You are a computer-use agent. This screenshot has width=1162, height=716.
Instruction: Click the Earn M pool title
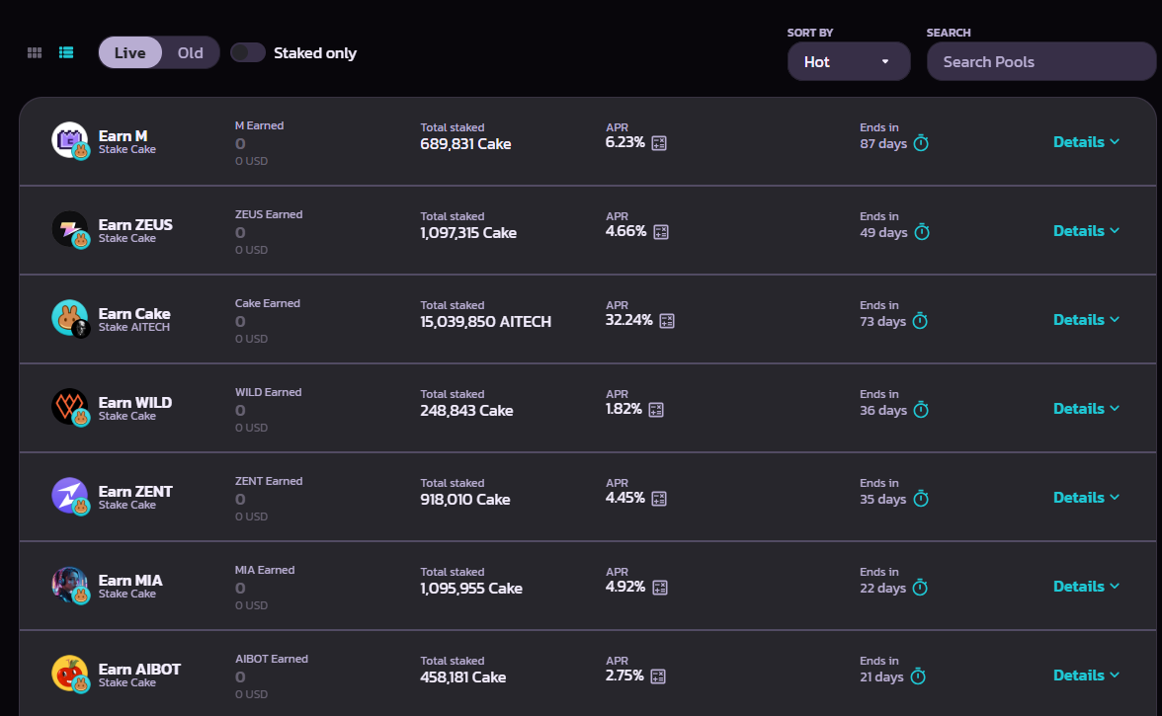pos(123,135)
